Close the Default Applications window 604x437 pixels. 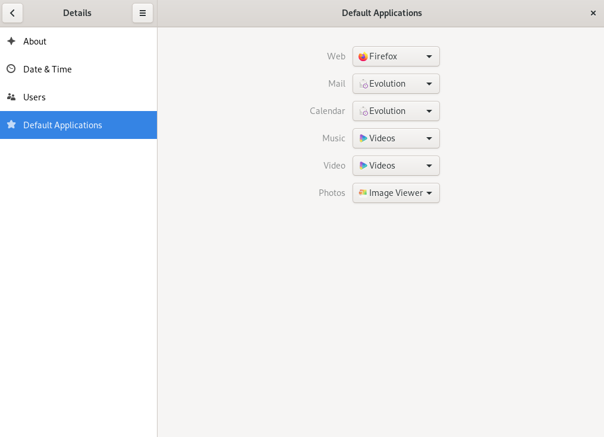click(593, 13)
